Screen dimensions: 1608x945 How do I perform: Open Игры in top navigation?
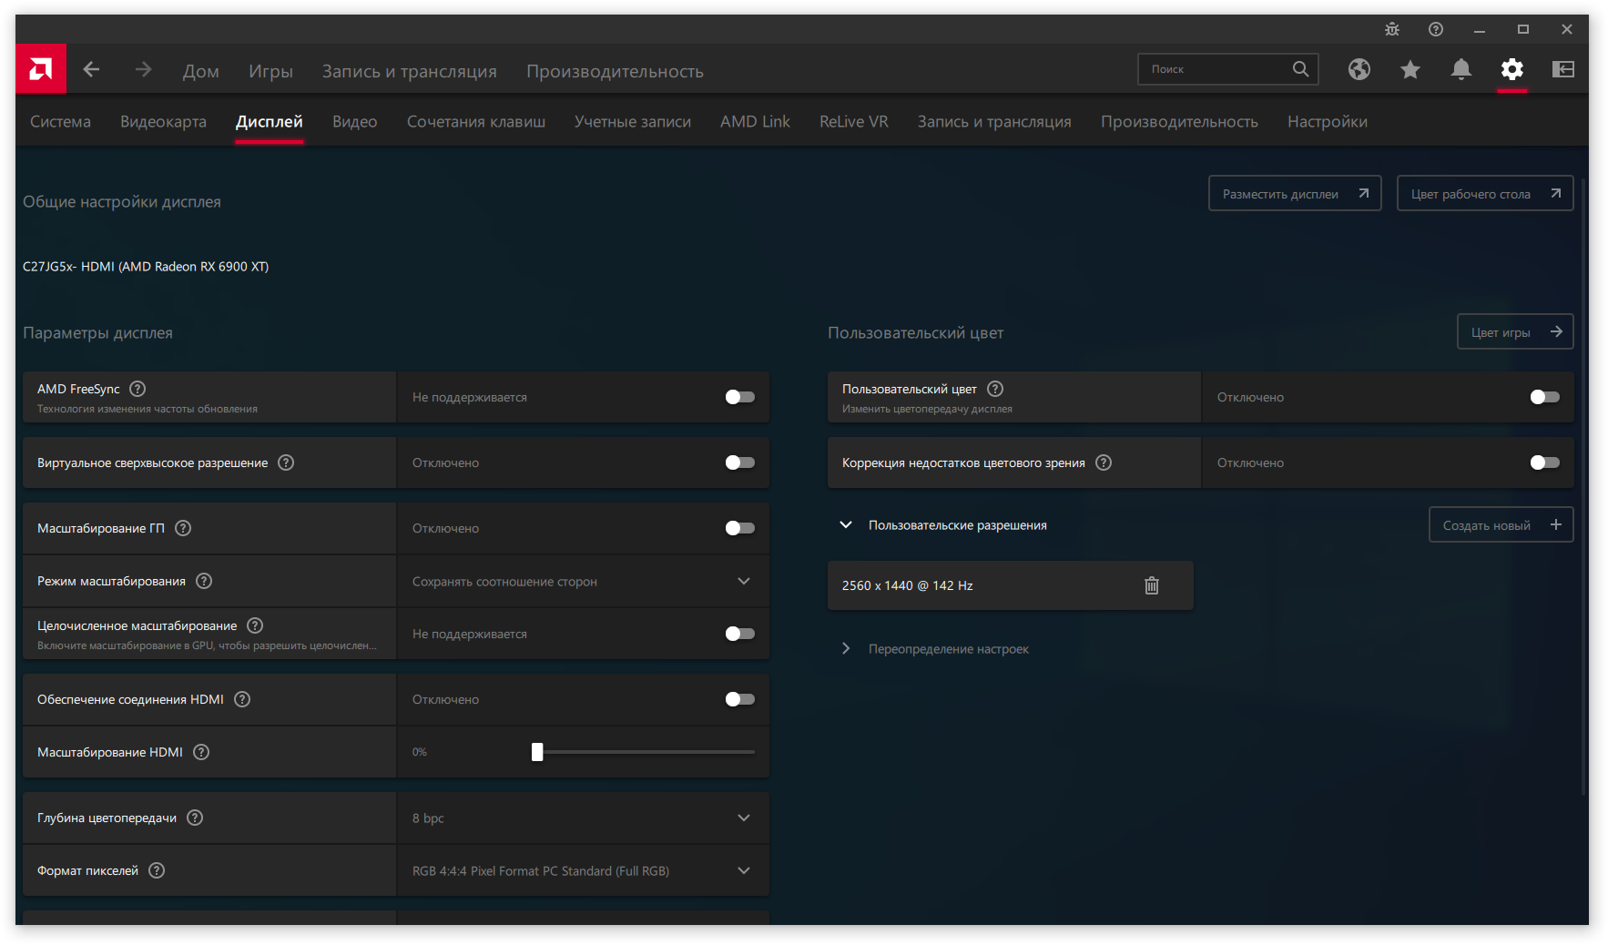[270, 71]
